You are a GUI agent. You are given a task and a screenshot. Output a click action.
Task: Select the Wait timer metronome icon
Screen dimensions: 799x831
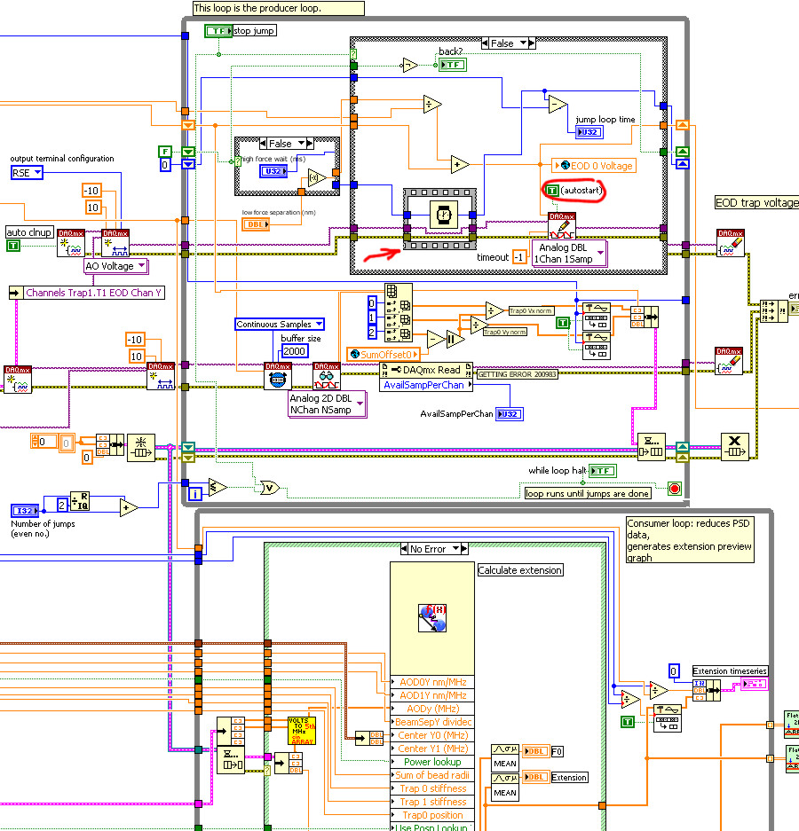(446, 215)
